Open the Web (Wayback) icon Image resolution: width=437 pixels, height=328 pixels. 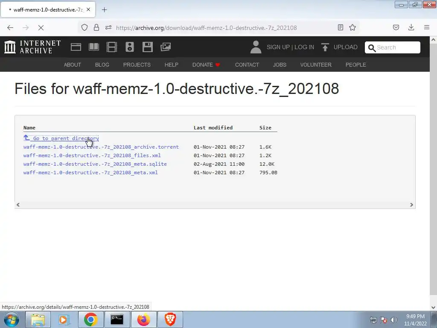coord(76,47)
